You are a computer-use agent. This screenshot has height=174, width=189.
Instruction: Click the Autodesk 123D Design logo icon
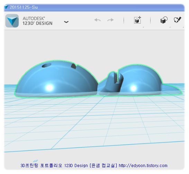12,21
